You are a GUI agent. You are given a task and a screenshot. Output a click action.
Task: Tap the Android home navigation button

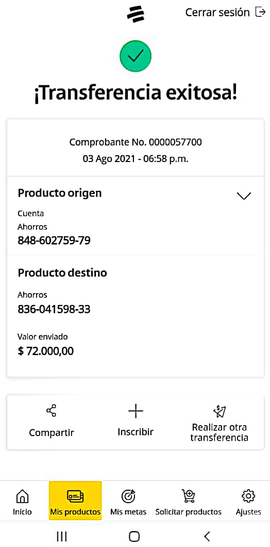point(134,536)
